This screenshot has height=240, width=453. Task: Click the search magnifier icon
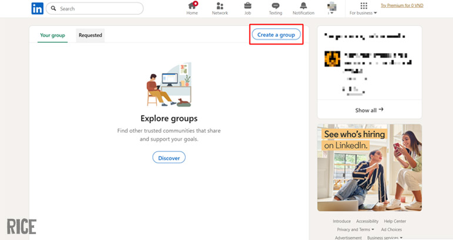click(53, 8)
